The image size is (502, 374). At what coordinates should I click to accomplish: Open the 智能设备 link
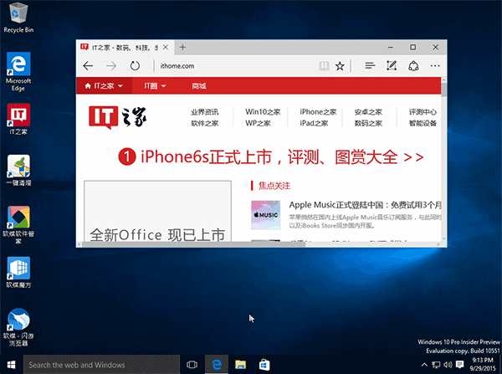tap(423, 123)
